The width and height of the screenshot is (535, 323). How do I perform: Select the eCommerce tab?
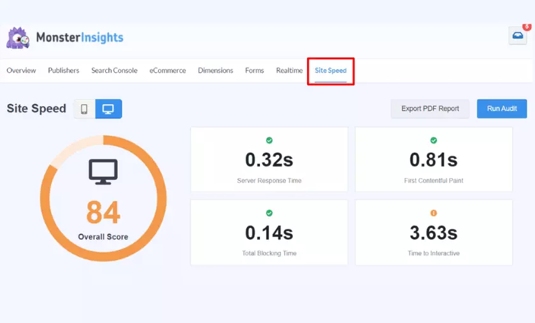point(168,71)
